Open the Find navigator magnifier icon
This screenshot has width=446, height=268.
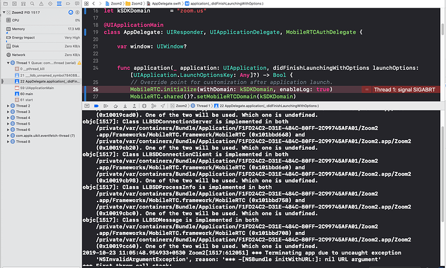(32, 4)
